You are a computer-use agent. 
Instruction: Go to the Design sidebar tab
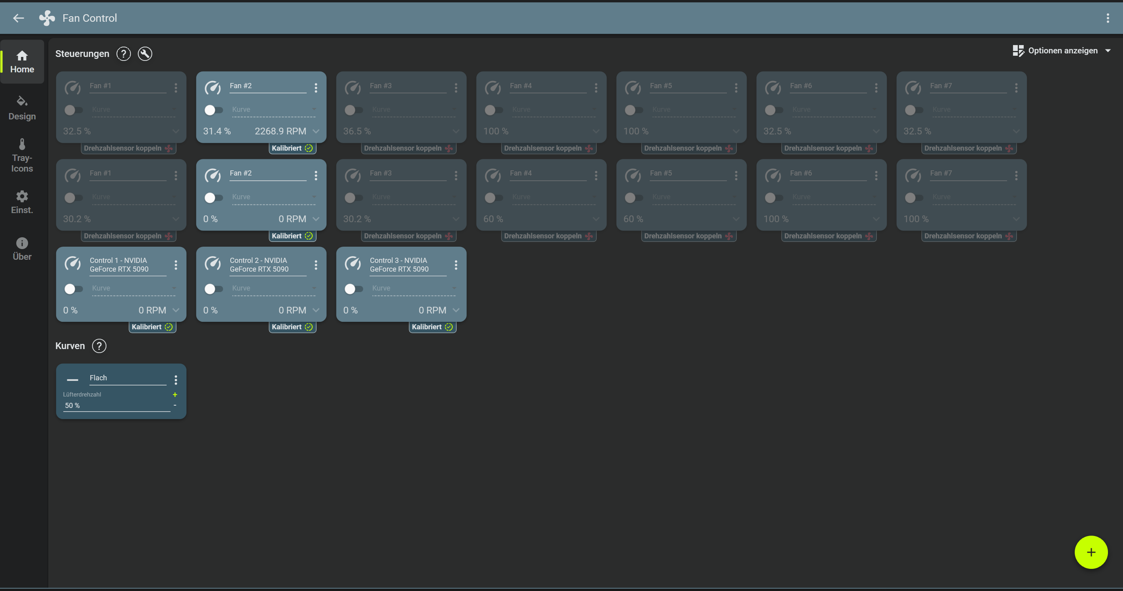[x=22, y=108]
